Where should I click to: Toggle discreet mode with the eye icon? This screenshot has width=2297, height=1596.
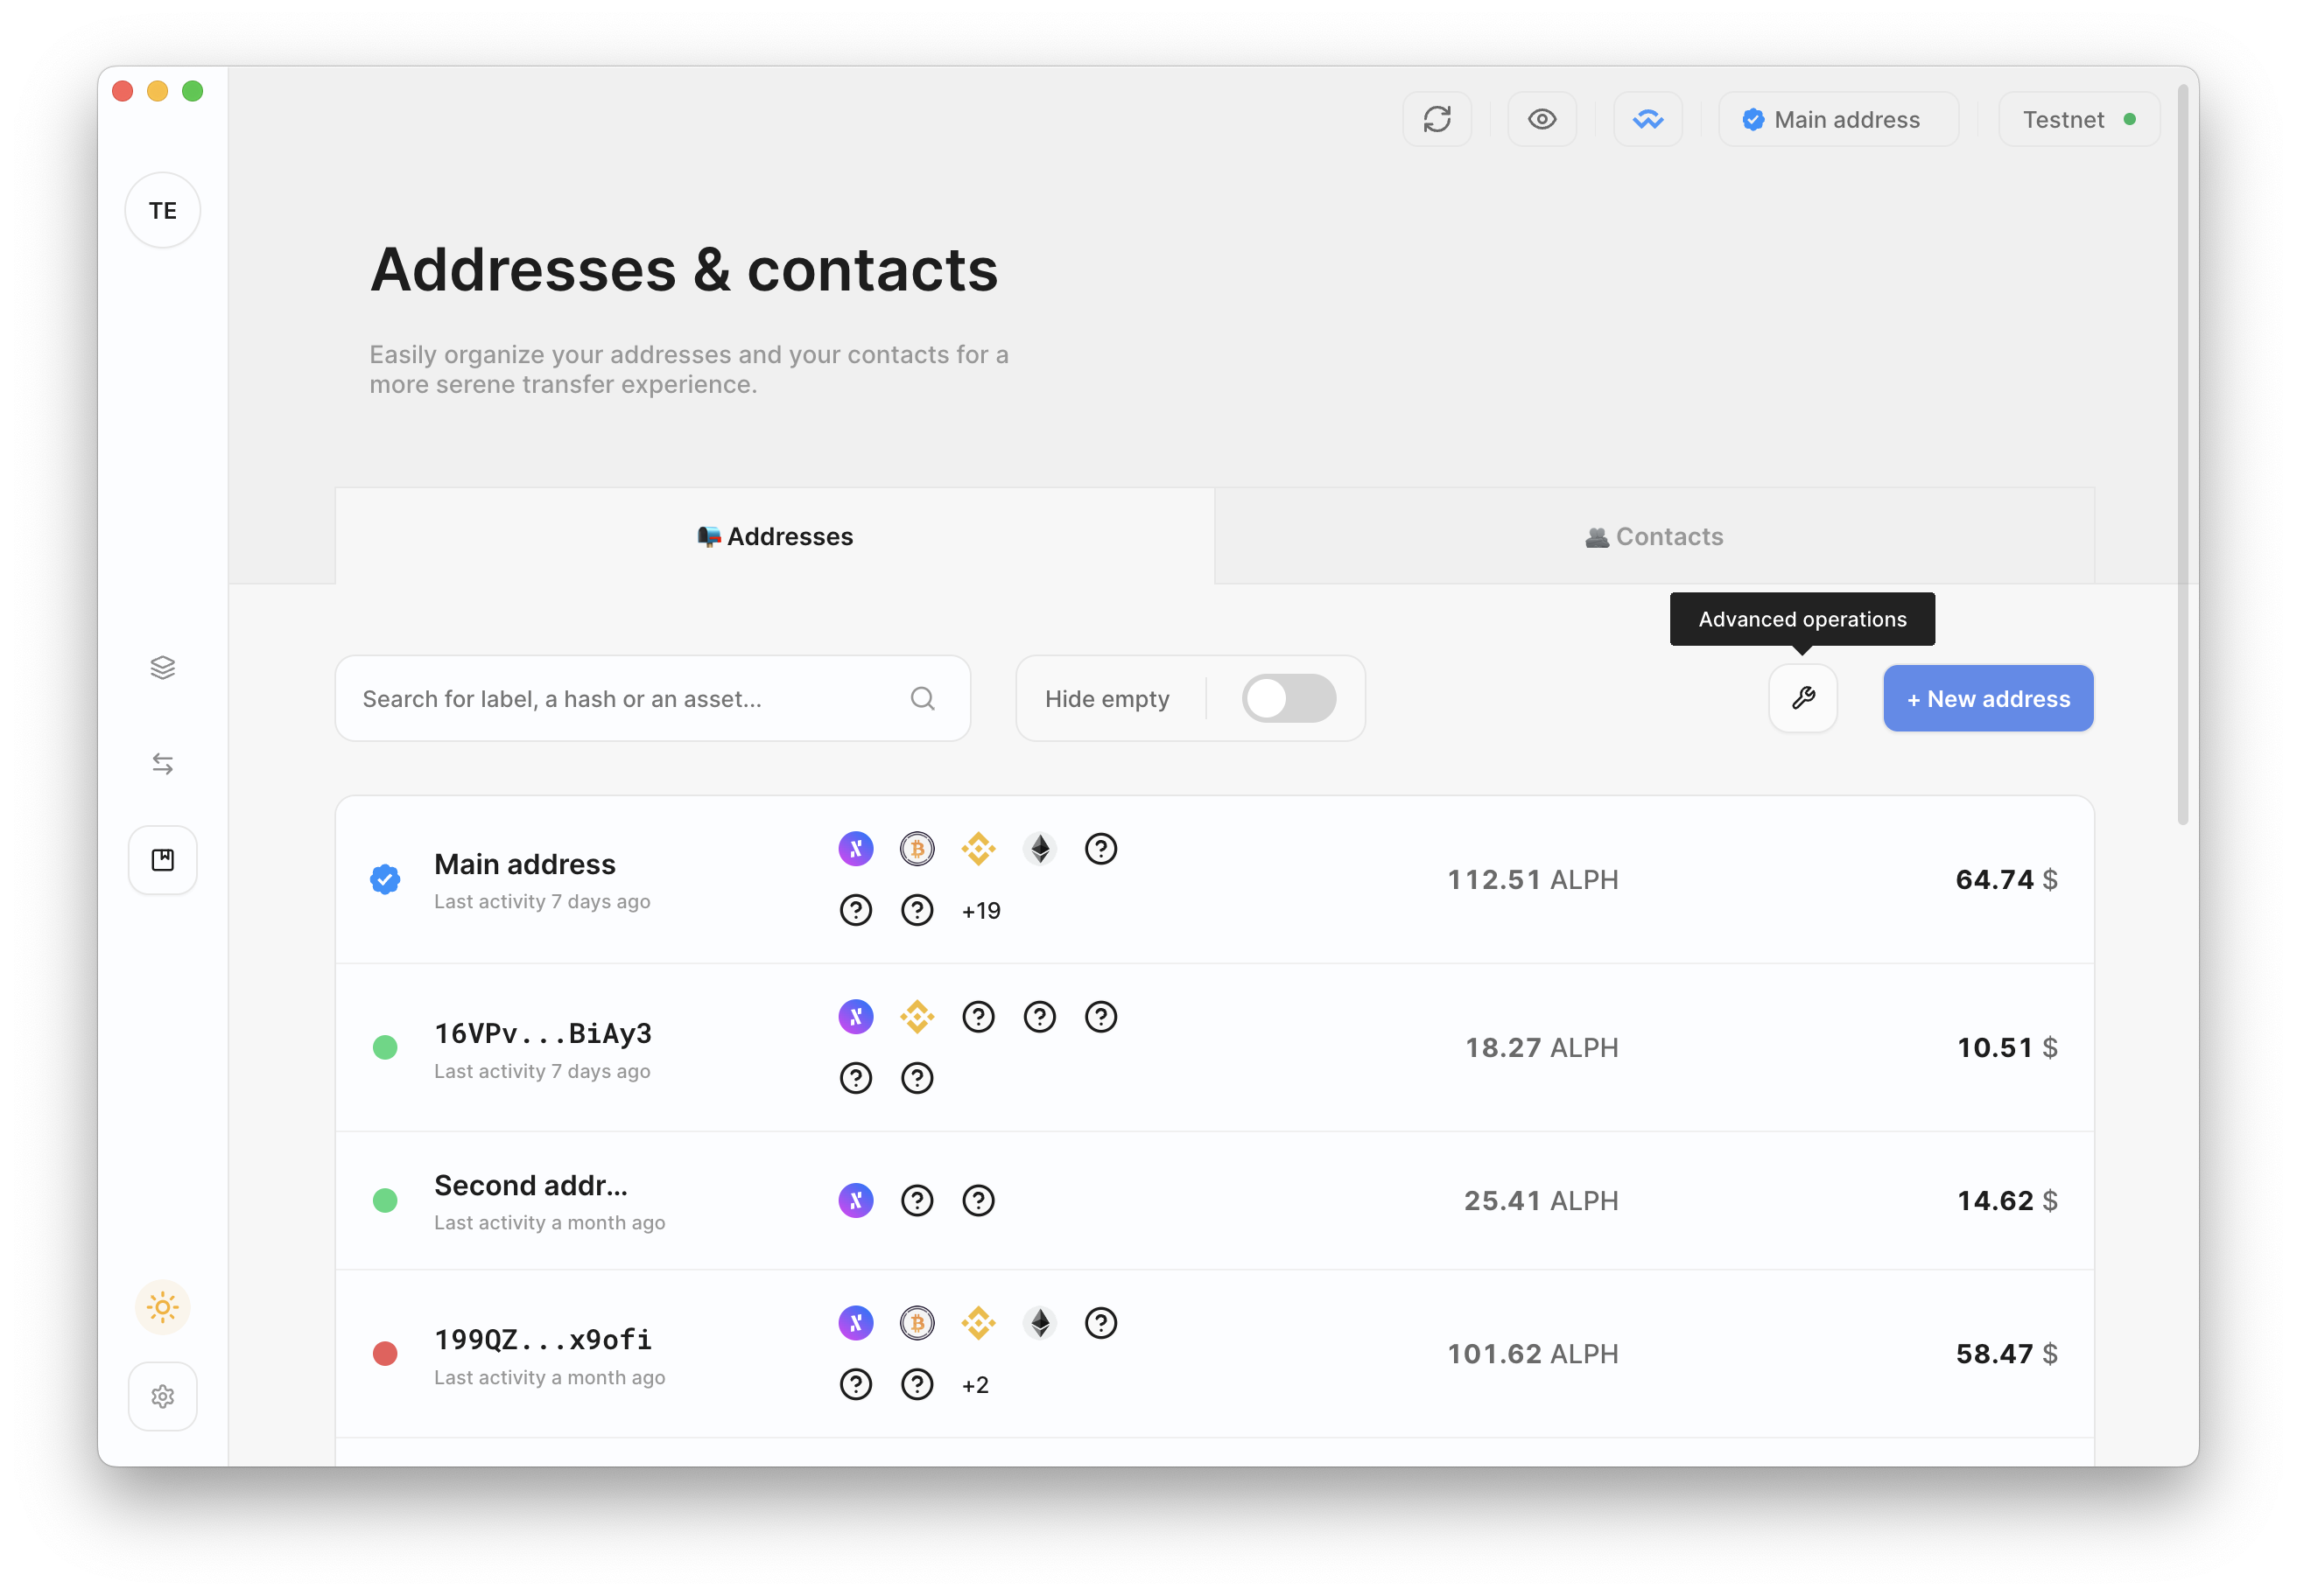tap(1542, 120)
